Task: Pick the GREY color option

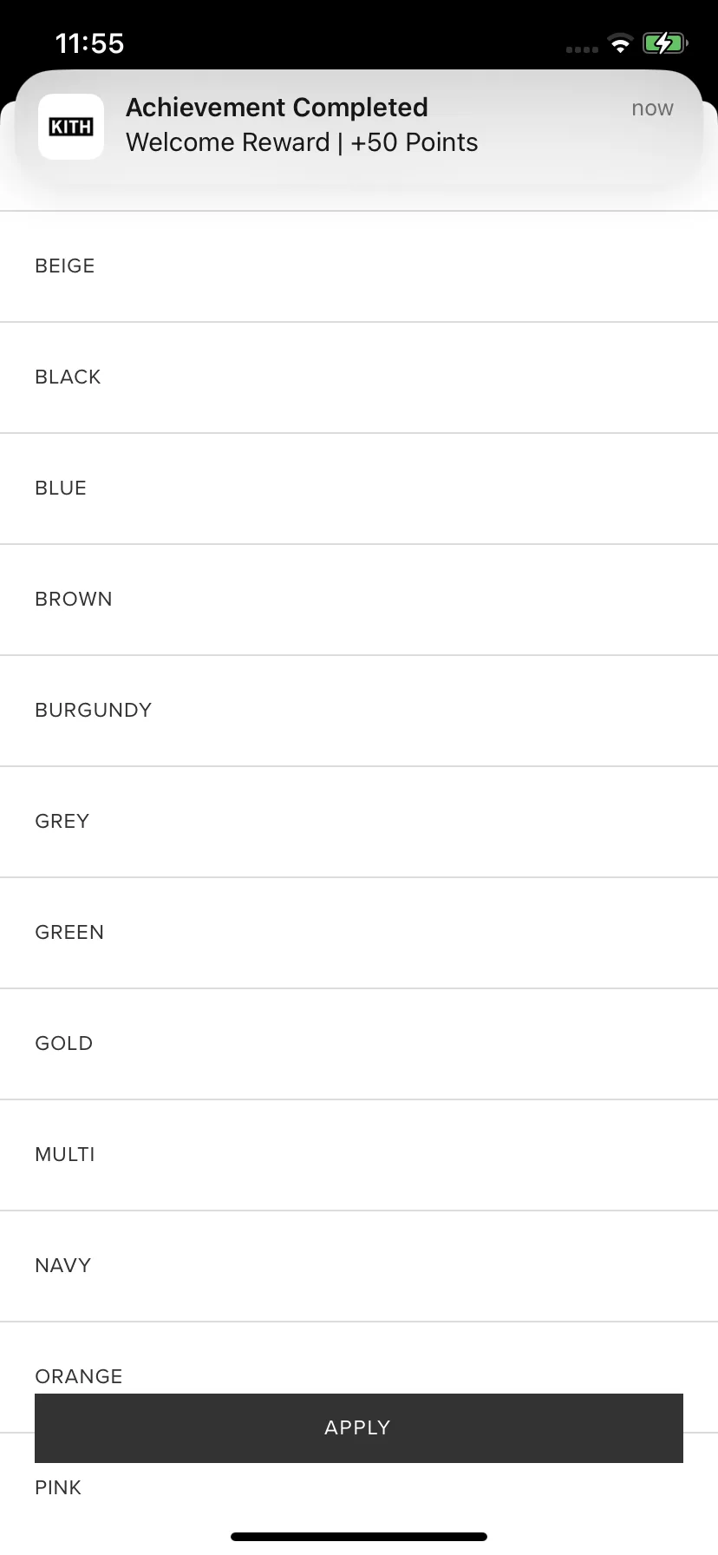Action: pos(359,822)
